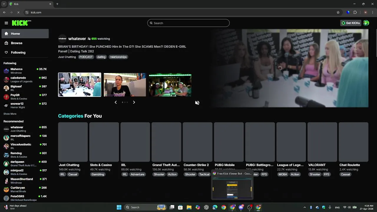The width and height of the screenshot is (377, 212).
Task: Open the VALORANT category card
Action: click(322, 142)
